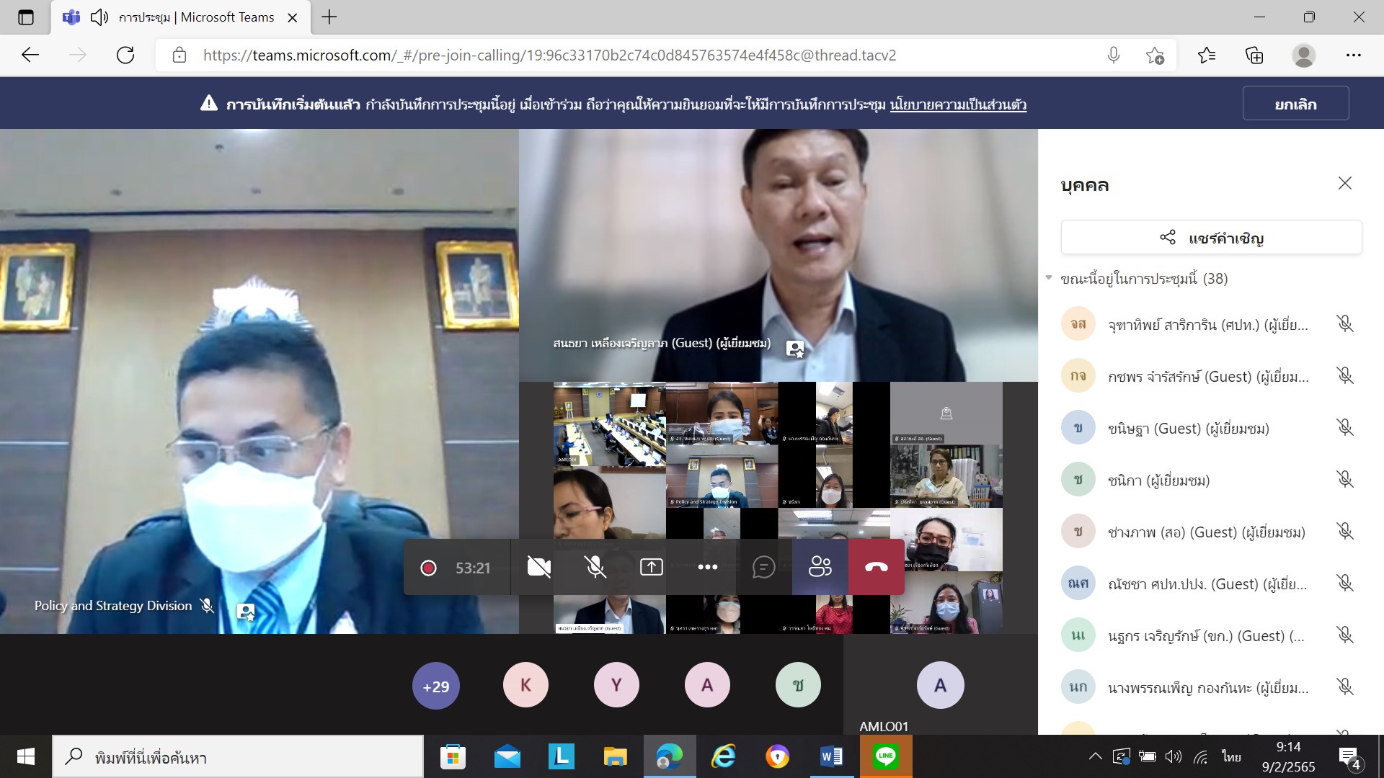
Task: Hang up the call with red button
Action: tap(877, 568)
